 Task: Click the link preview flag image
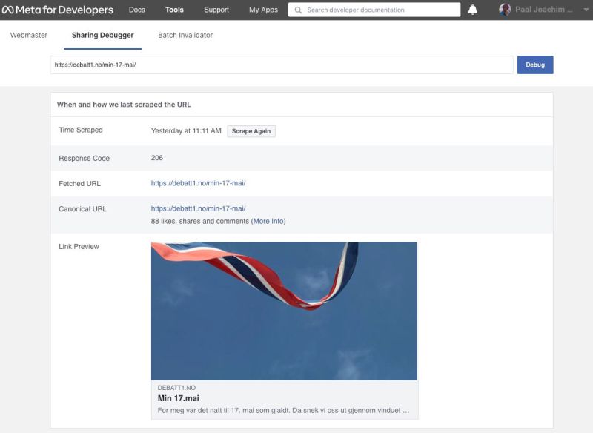click(x=284, y=311)
